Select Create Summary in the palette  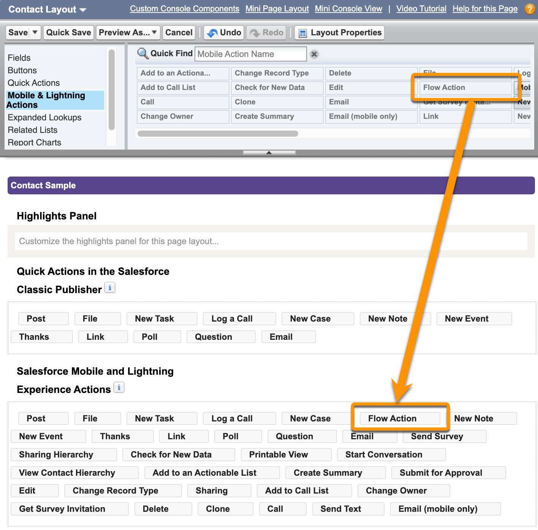[x=277, y=117]
